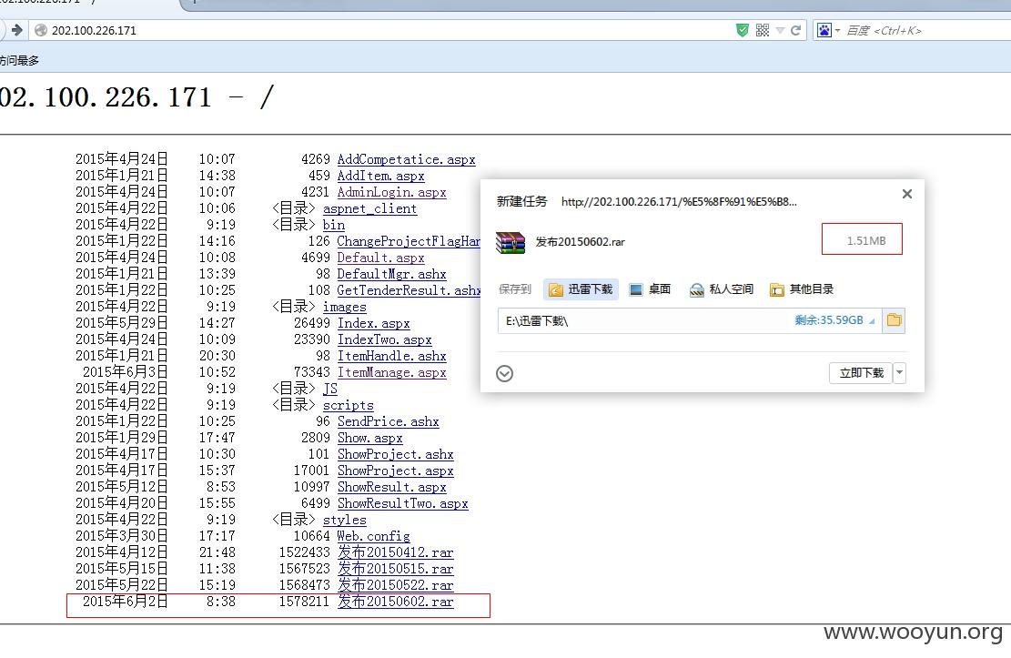
Task: Click the 1.51MB size label in dialog
Action: tap(866, 240)
